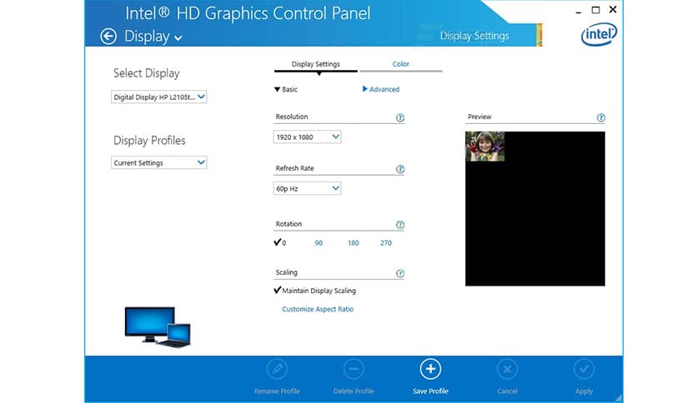Click the preview photo thumbnail
The height and width of the screenshot is (403, 697).
pyautogui.click(x=485, y=147)
